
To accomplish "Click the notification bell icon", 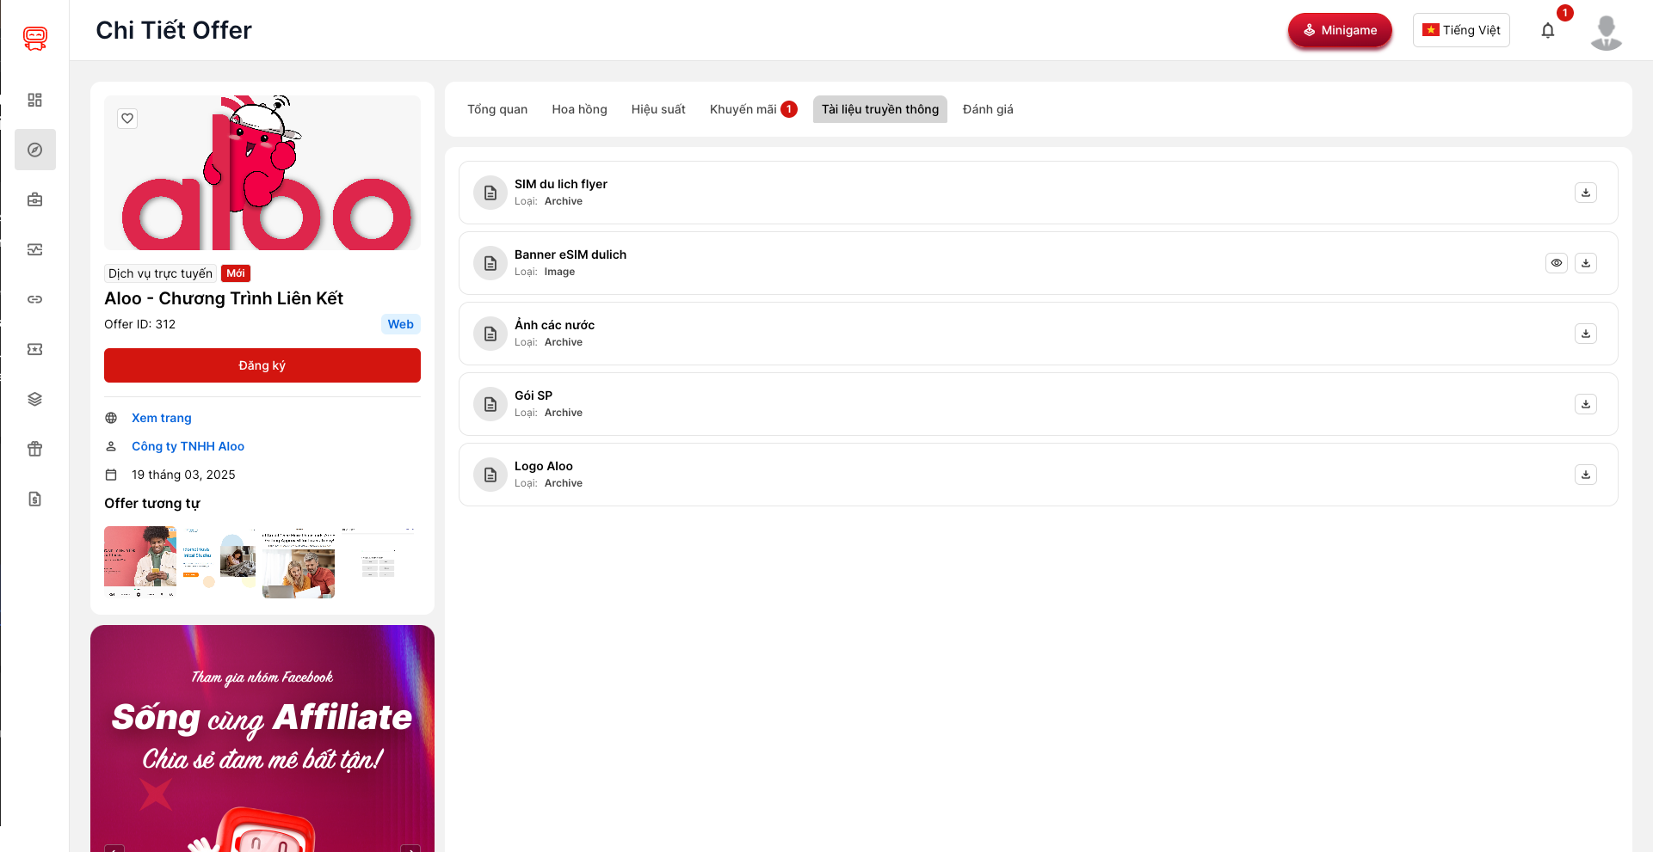I will (1547, 31).
